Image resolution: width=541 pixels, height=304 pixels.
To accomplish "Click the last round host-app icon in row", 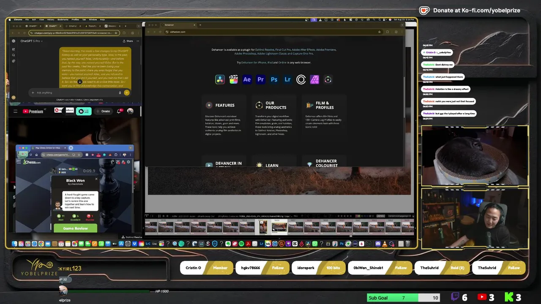I will [x=328, y=79].
